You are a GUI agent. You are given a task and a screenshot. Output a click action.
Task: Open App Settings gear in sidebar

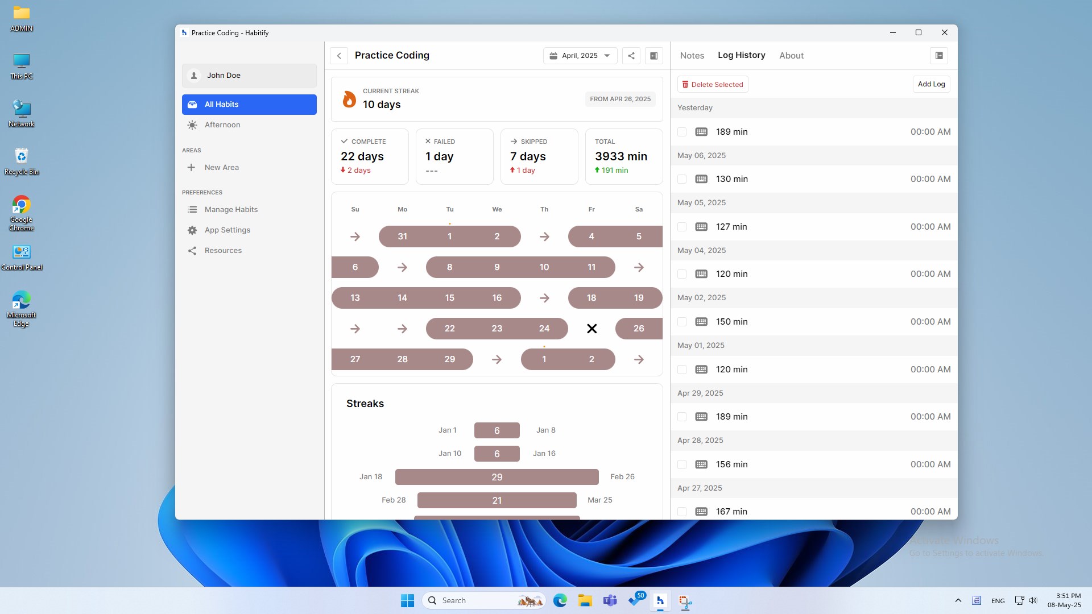point(193,230)
